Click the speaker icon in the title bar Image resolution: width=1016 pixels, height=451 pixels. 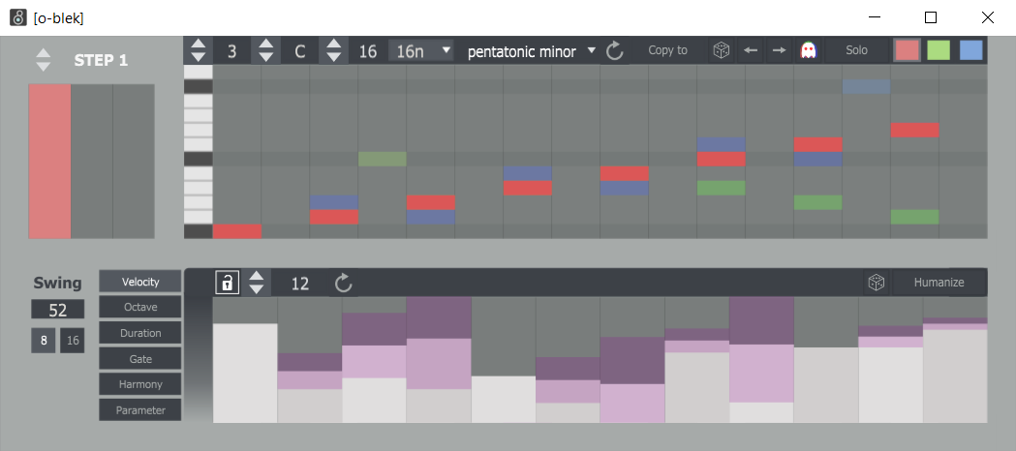(x=17, y=17)
